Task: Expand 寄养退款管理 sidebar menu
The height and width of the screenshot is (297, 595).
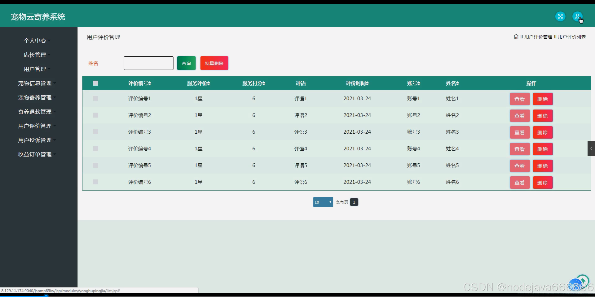Action: click(37, 112)
